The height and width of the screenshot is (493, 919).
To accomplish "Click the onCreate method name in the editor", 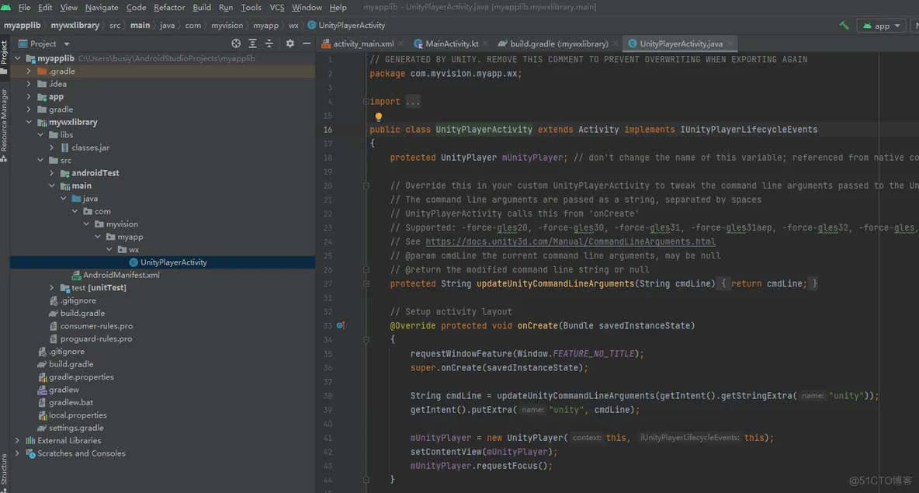I will [x=537, y=325].
